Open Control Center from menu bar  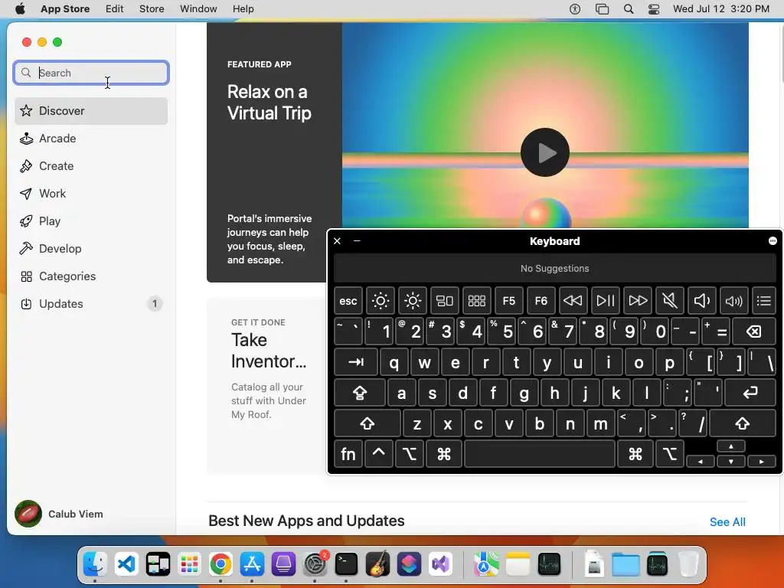click(654, 9)
